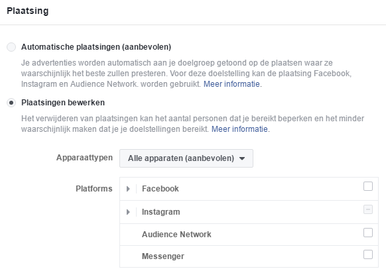Tick the Facebook checkbox
The image size is (386, 271).
pos(368,186)
